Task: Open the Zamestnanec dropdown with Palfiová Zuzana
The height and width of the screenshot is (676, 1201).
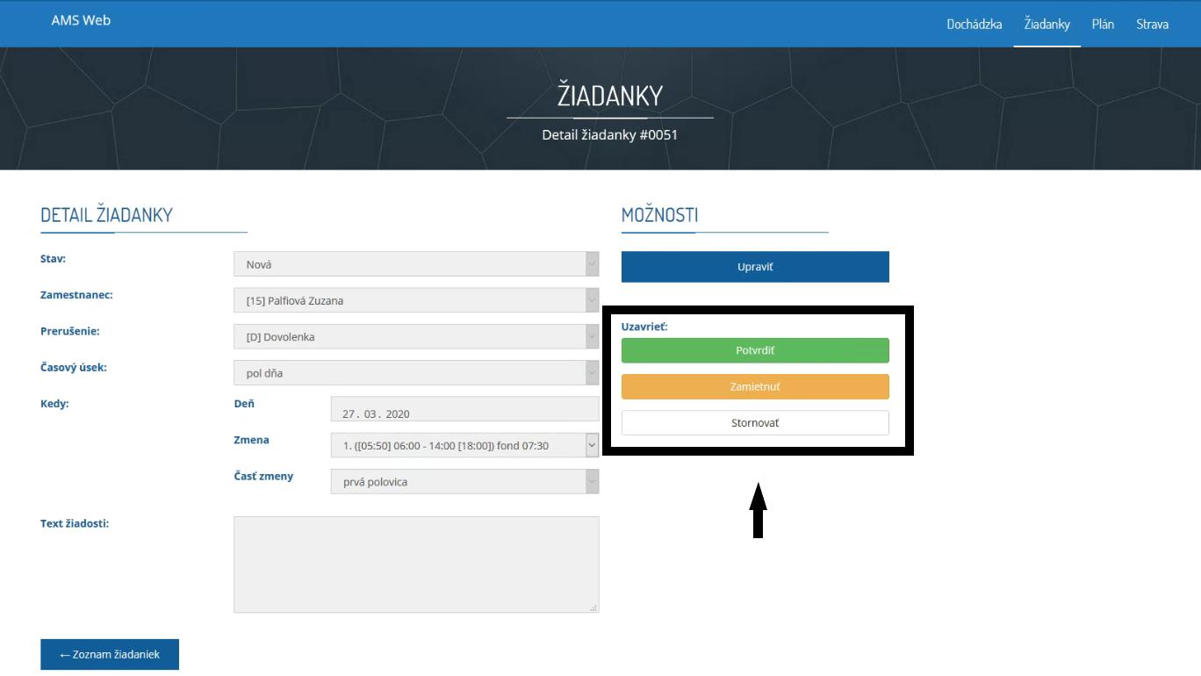Action: coord(416,300)
